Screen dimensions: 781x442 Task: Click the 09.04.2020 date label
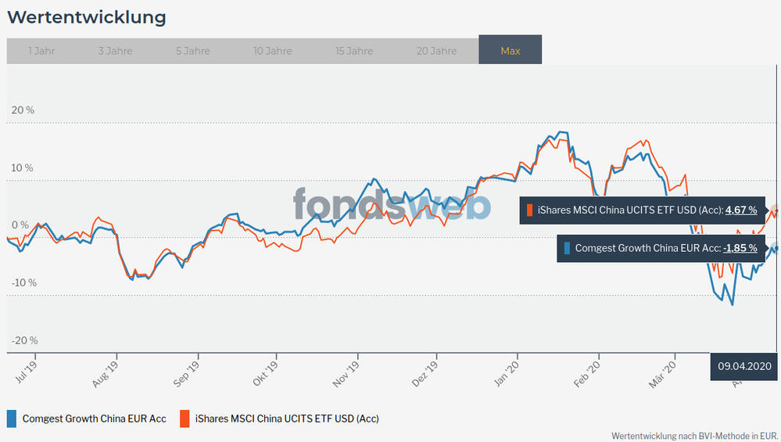744,365
